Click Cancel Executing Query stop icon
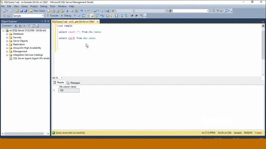Image resolution: width=266 pixels, height=149 pixels. (75, 16)
